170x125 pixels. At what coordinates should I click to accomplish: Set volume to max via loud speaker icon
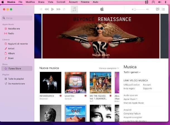[147, 9]
